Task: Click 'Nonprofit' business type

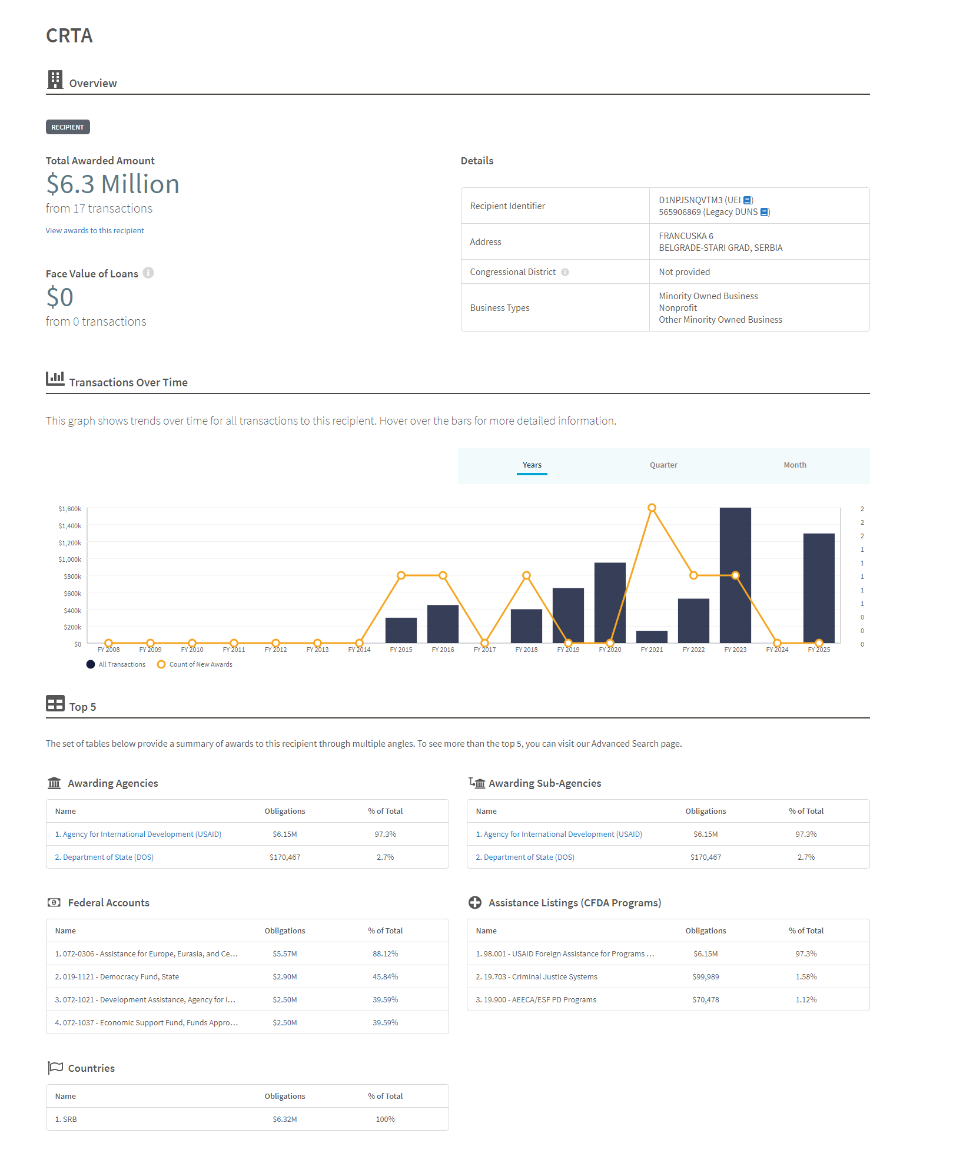Action: click(678, 308)
